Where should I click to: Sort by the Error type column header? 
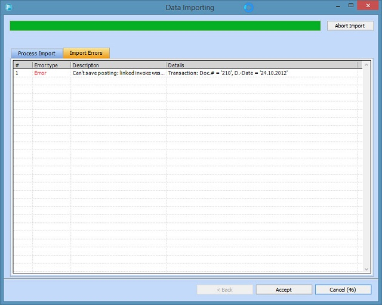[51, 65]
